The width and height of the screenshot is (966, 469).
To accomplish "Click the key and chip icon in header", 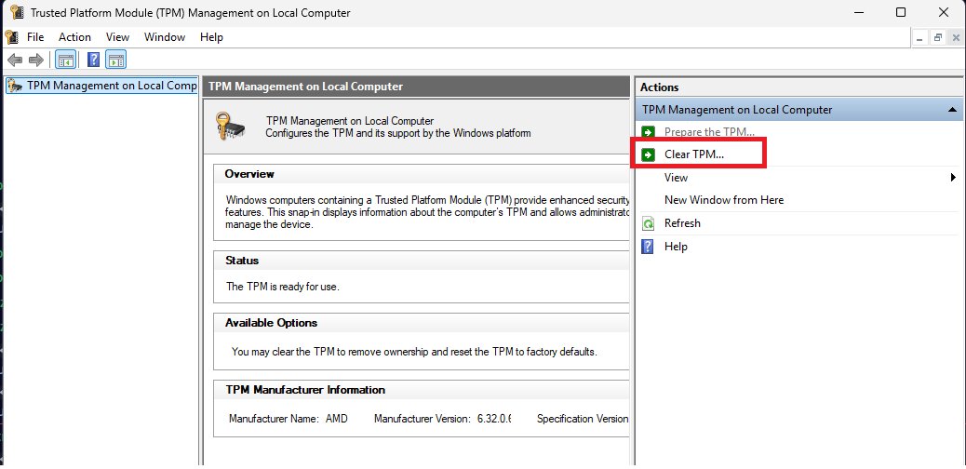I will click(x=230, y=126).
